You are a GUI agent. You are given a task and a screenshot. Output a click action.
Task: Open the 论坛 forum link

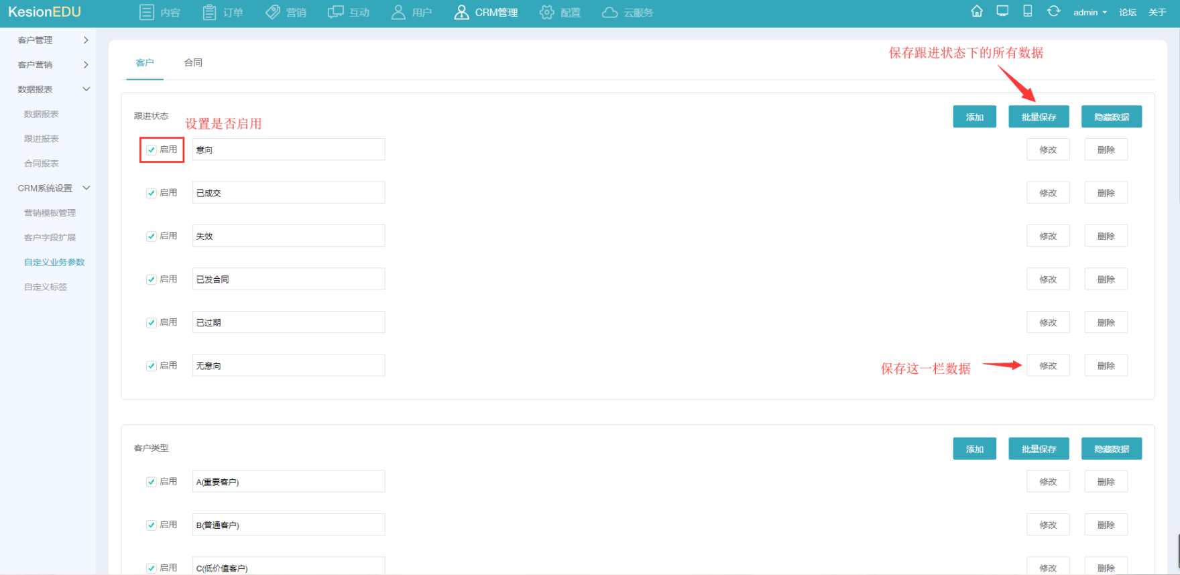click(1128, 12)
